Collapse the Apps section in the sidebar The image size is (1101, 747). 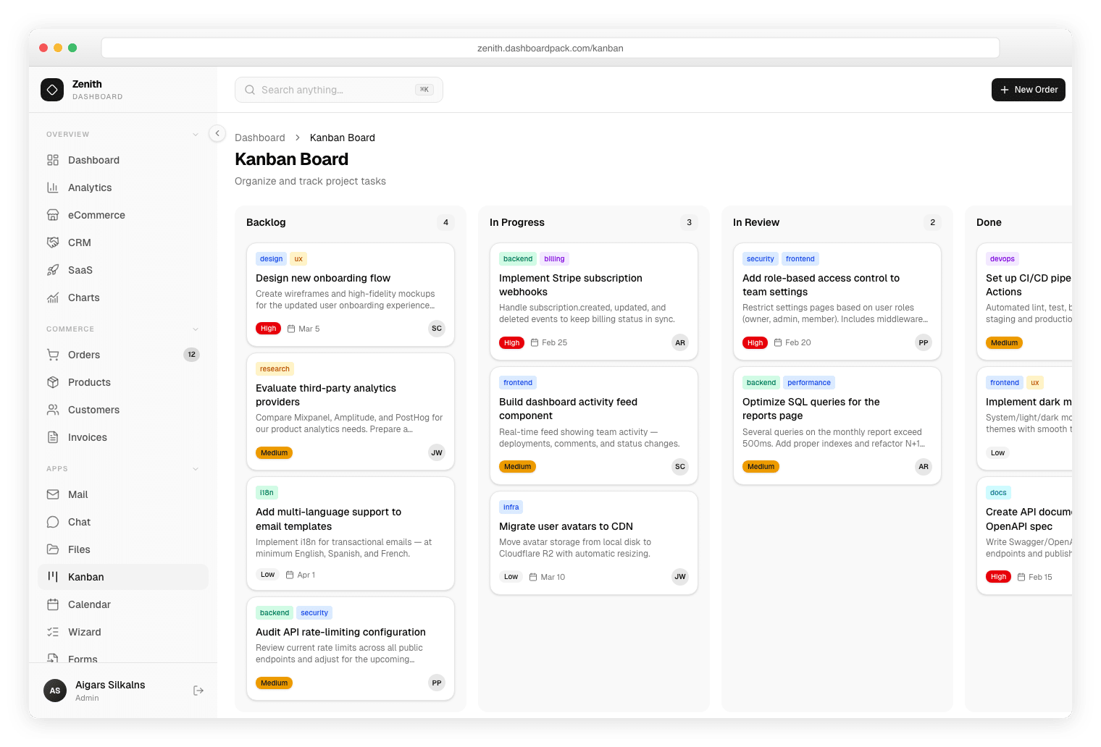point(195,468)
